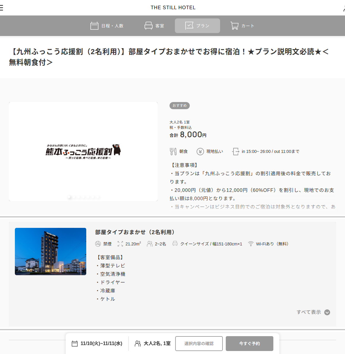Click the bed size クイーンサイズ icon
Image resolution: width=345 pixels, height=354 pixels.
(175, 243)
